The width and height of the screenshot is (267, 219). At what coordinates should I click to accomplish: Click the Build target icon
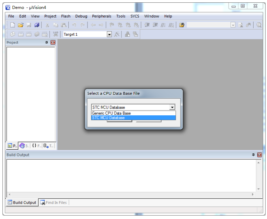[x=21, y=34]
